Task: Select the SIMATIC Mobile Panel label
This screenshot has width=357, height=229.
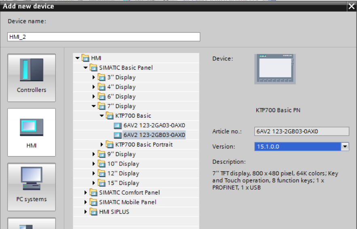Action: [128, 202]
